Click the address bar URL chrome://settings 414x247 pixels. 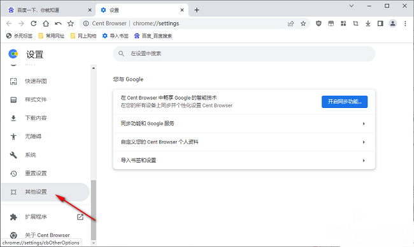(x=156, y=23)
